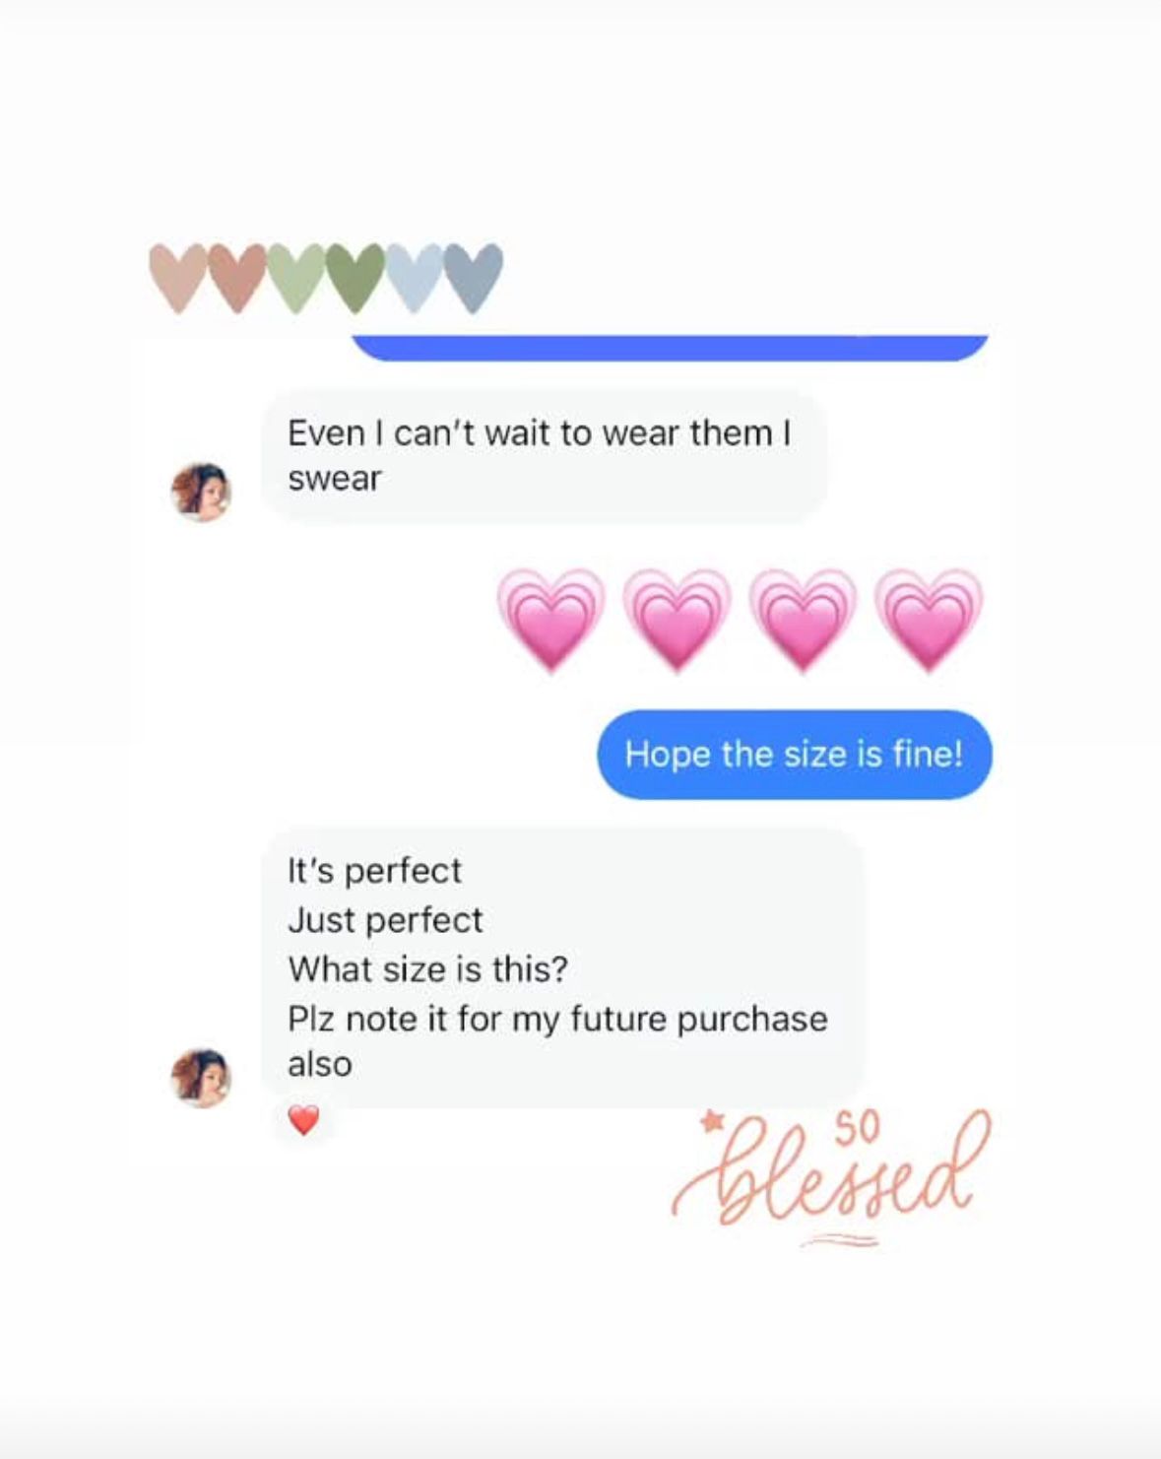Click the terracotta pink heart sticker
The height and width of the screenshot is (1459, 1161).
[236, 278]
